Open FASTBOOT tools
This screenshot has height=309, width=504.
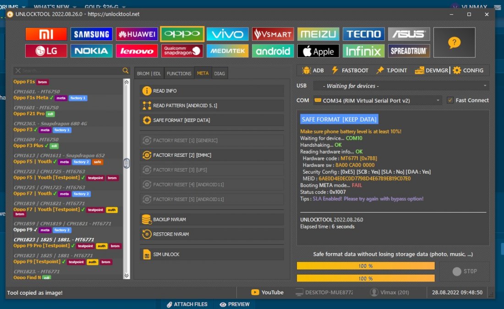click(x=350, y=70)
